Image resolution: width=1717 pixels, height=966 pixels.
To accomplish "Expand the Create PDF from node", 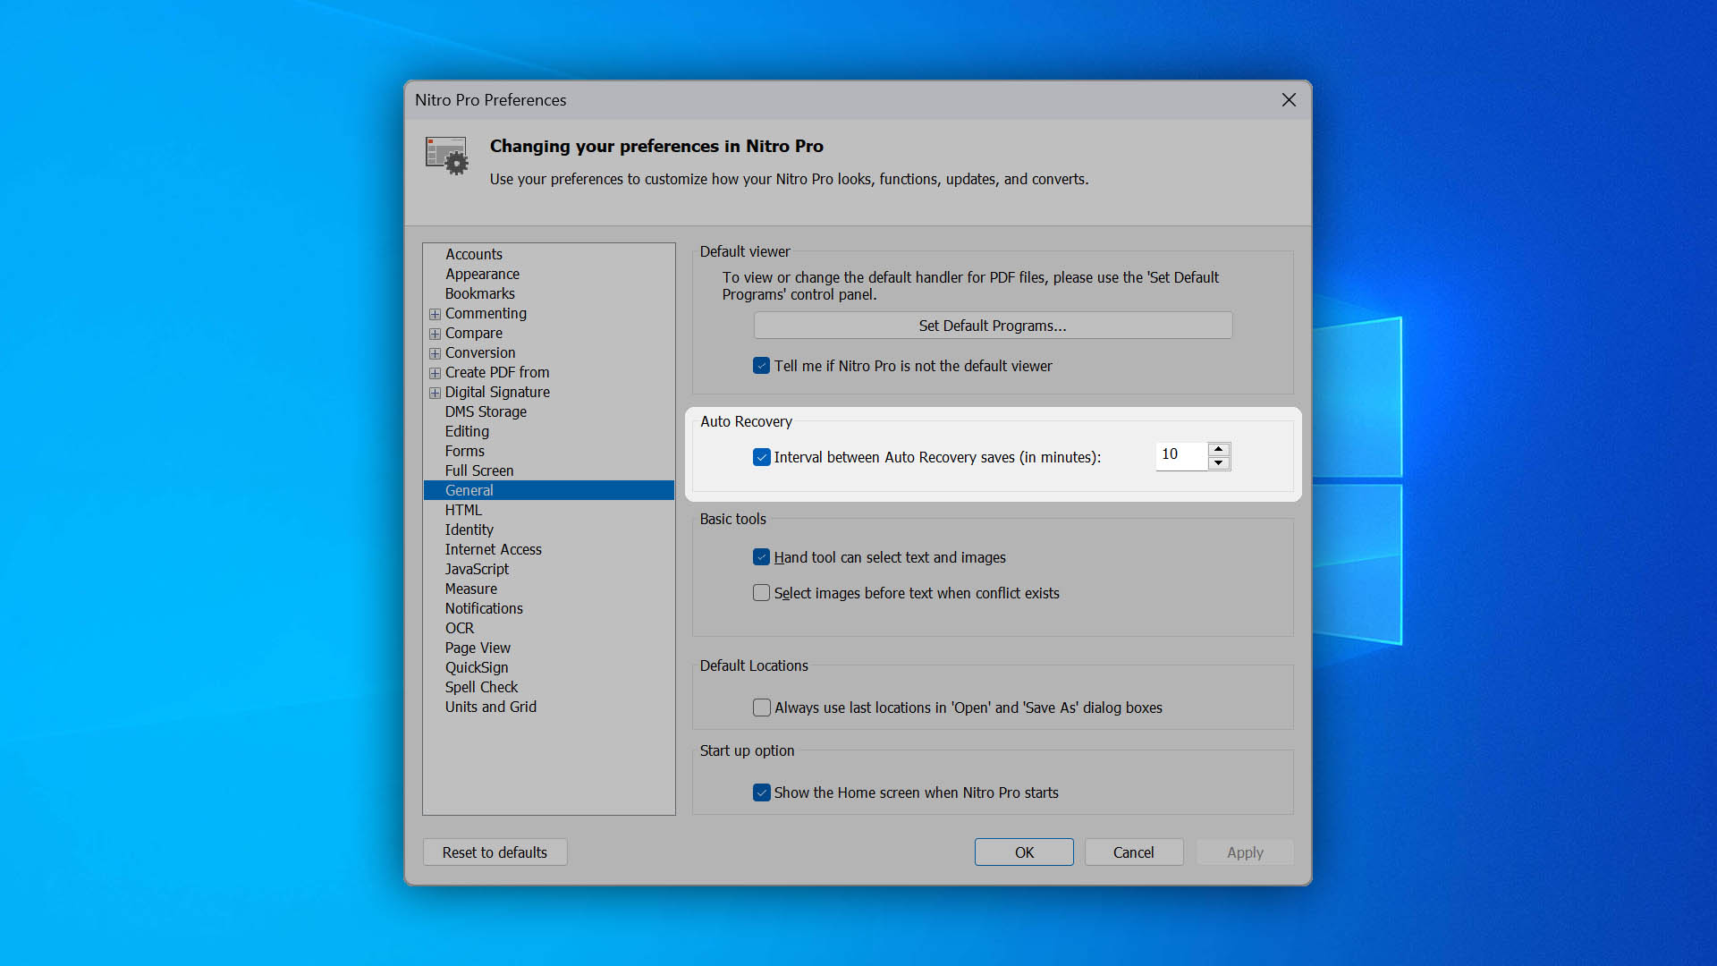I will (435, 373).
